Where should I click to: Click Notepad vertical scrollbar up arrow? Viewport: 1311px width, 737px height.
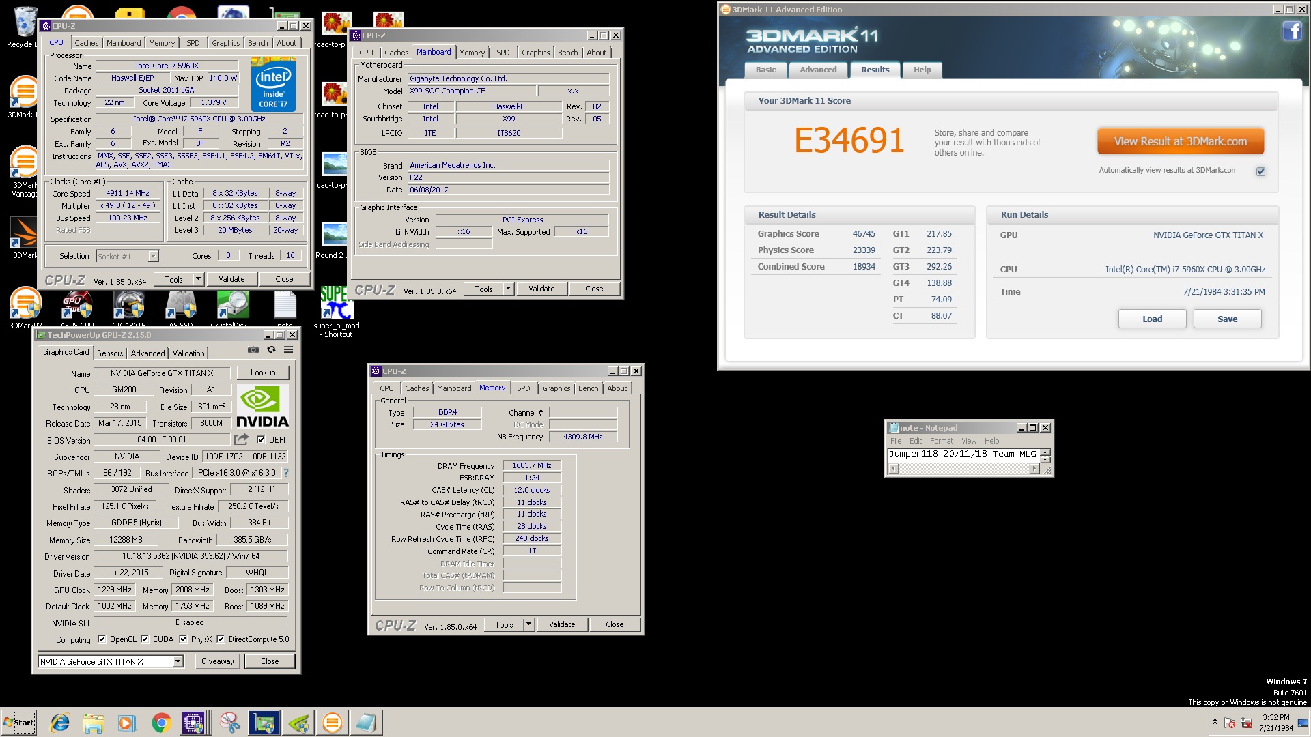1045,452
